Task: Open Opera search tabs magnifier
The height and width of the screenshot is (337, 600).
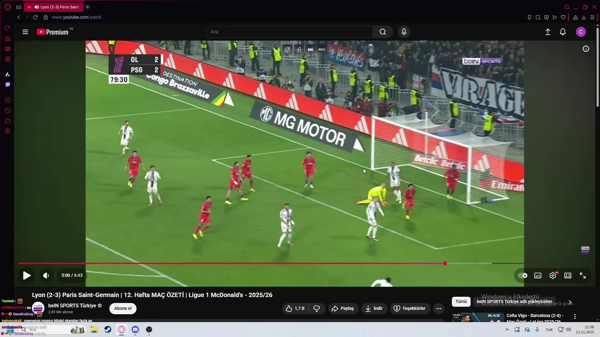Action: coord(567,7)
